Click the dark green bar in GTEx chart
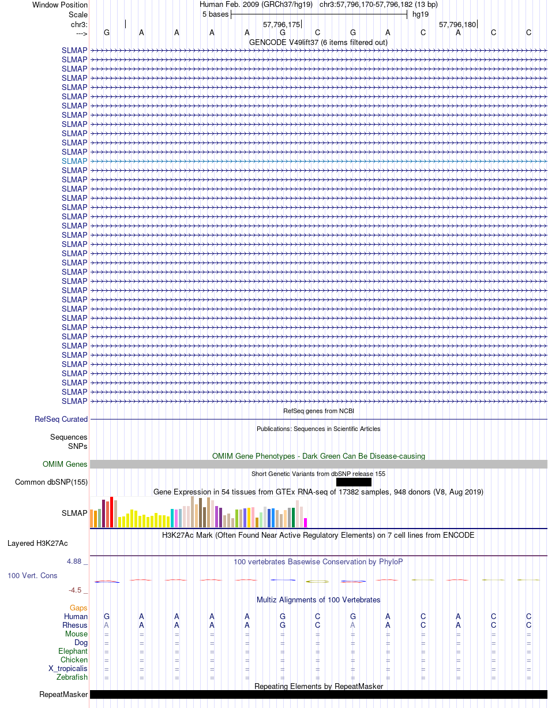This screenshot has width=548, height=708. pos(294,517)
